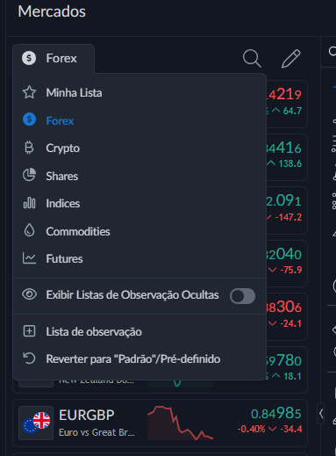336x456 pixels.
Task: Click the bar chart icon for Indices
Action: click(x=29, y=203)
